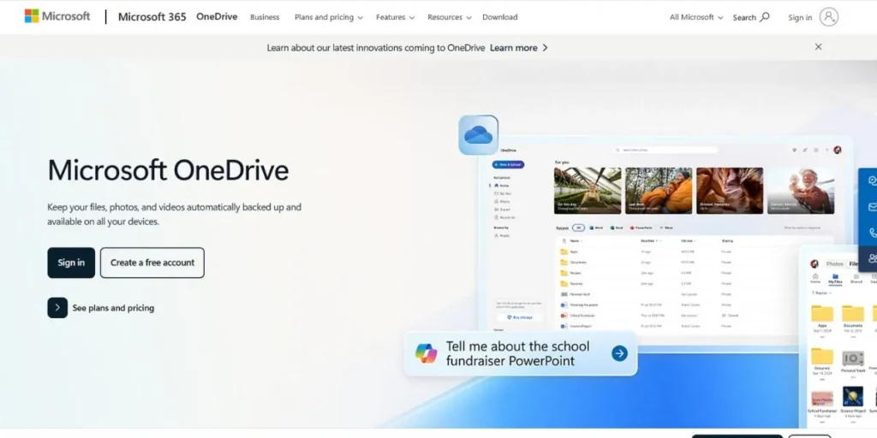This screenshot has width=877, height=438.
Task: Open See plans and pricing link
Action: click(101, 308)
